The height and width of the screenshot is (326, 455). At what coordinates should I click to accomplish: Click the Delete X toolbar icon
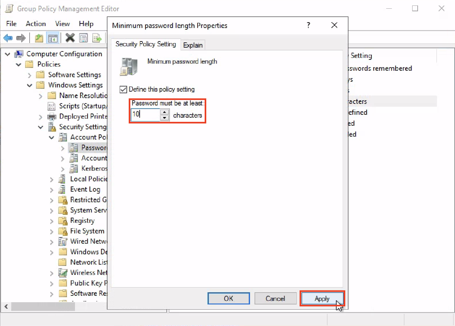pyautogui.click(x=70, y=38)
